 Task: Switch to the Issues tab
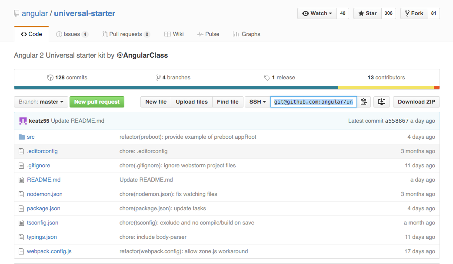click(x=72, y=34)
